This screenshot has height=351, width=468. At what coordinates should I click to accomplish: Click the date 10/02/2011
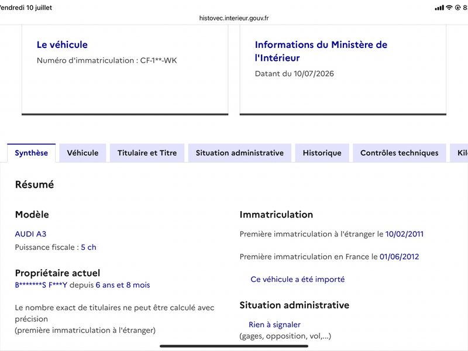pos(404,234)
